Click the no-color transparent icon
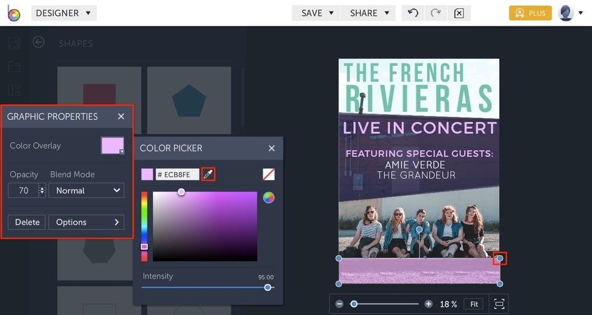This screenshot has width=592, height=315. click(268, 174)
